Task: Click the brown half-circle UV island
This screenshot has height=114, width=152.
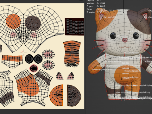Action: (74, 96)
